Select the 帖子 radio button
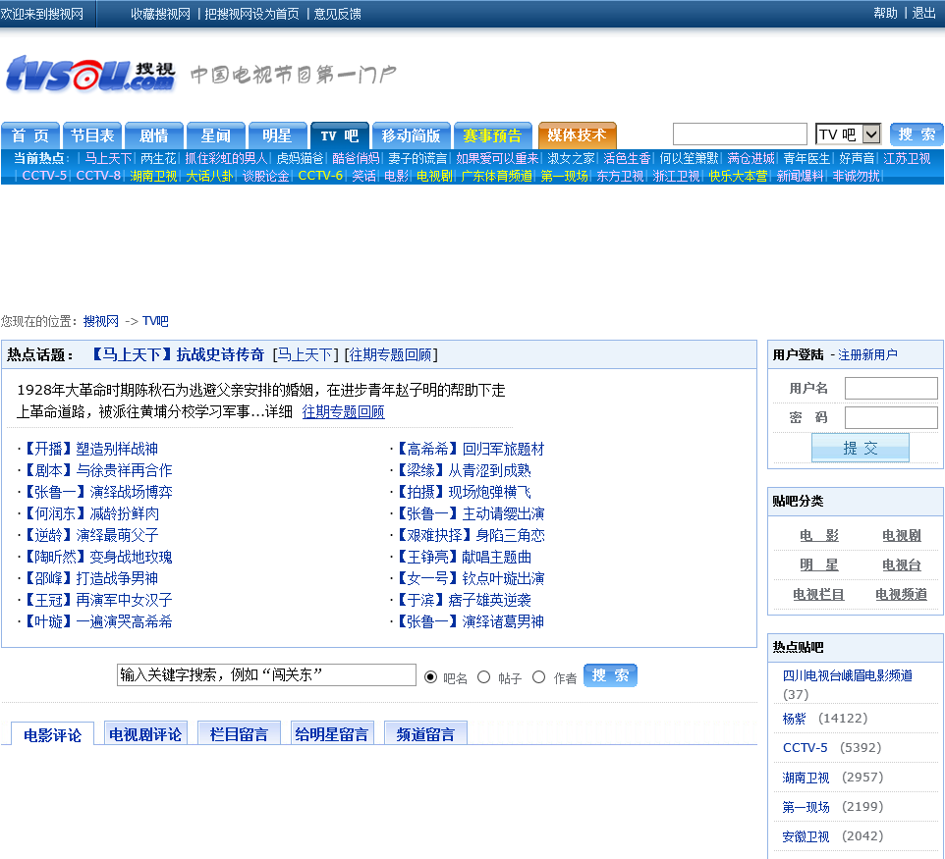Screen dimensions: 945x859 point(483,677)
